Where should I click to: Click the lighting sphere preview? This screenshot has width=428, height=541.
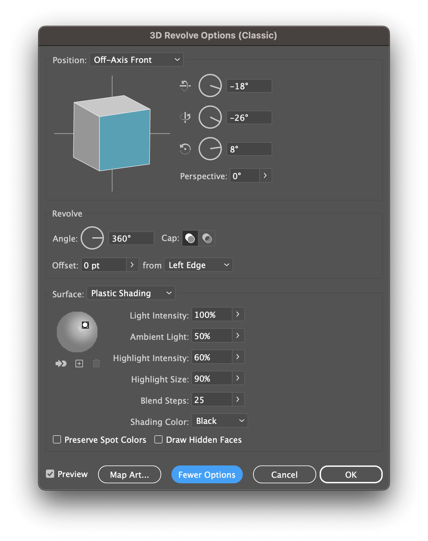[77, 332]
